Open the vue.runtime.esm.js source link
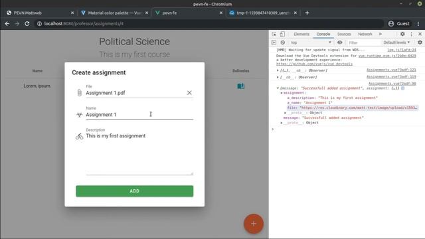 [387, 56]
